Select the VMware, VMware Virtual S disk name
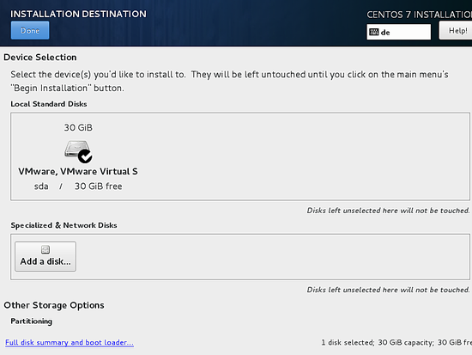 pos(78,171)
